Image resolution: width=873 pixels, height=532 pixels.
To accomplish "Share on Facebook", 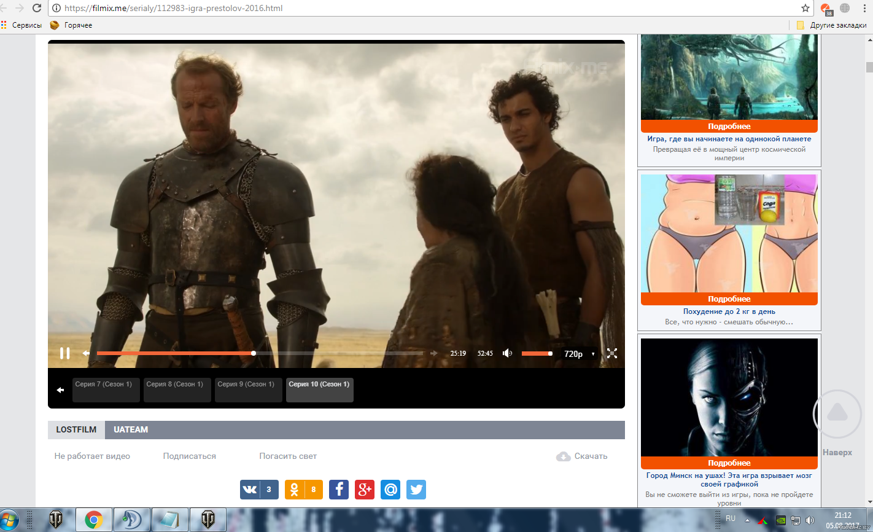I will [339, 490].
